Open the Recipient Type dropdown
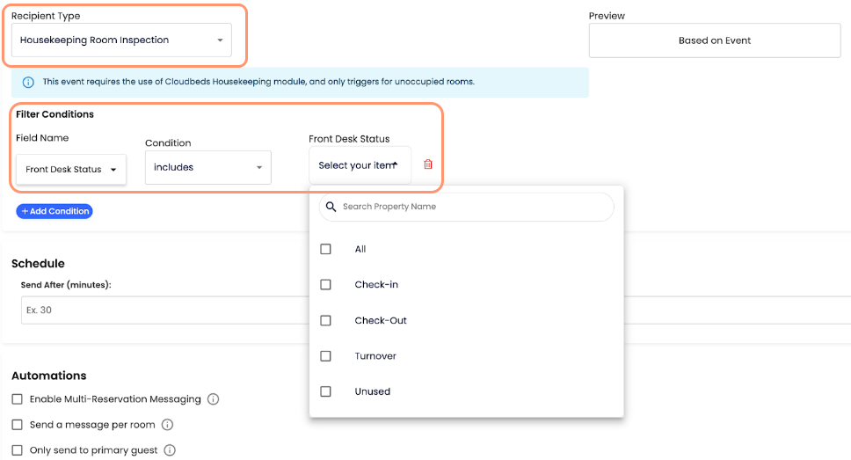The height and width of the screenshot is (460, 851). [x=121, y=40]
